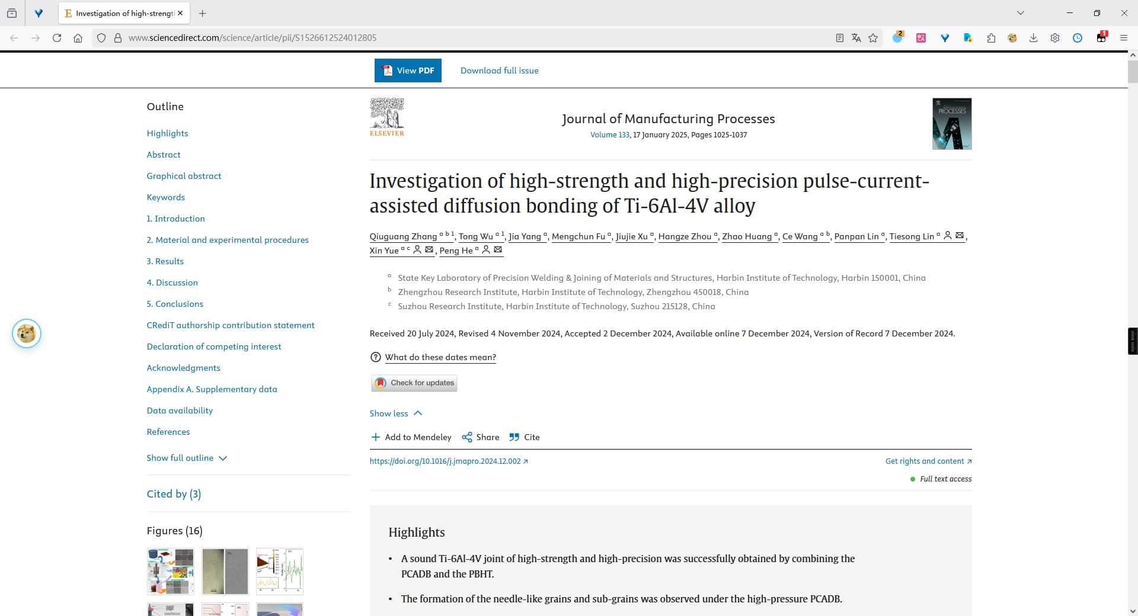The image size is (1138, 616).
Task: Click the translate page icon
Action: pyautogui.click(x=856, y=38)
